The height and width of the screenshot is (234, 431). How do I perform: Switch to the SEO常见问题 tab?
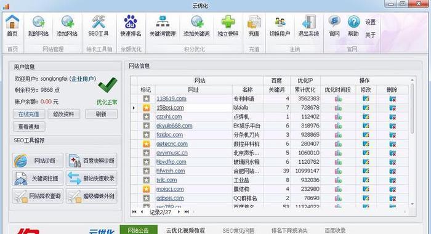pyautogui.click(x=238, y=230)
